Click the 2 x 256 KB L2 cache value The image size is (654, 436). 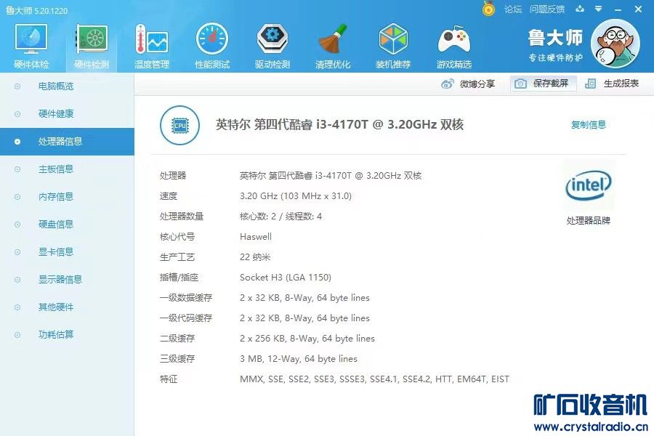pos(307,339)
